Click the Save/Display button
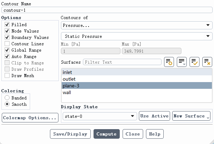 (70, 134)
